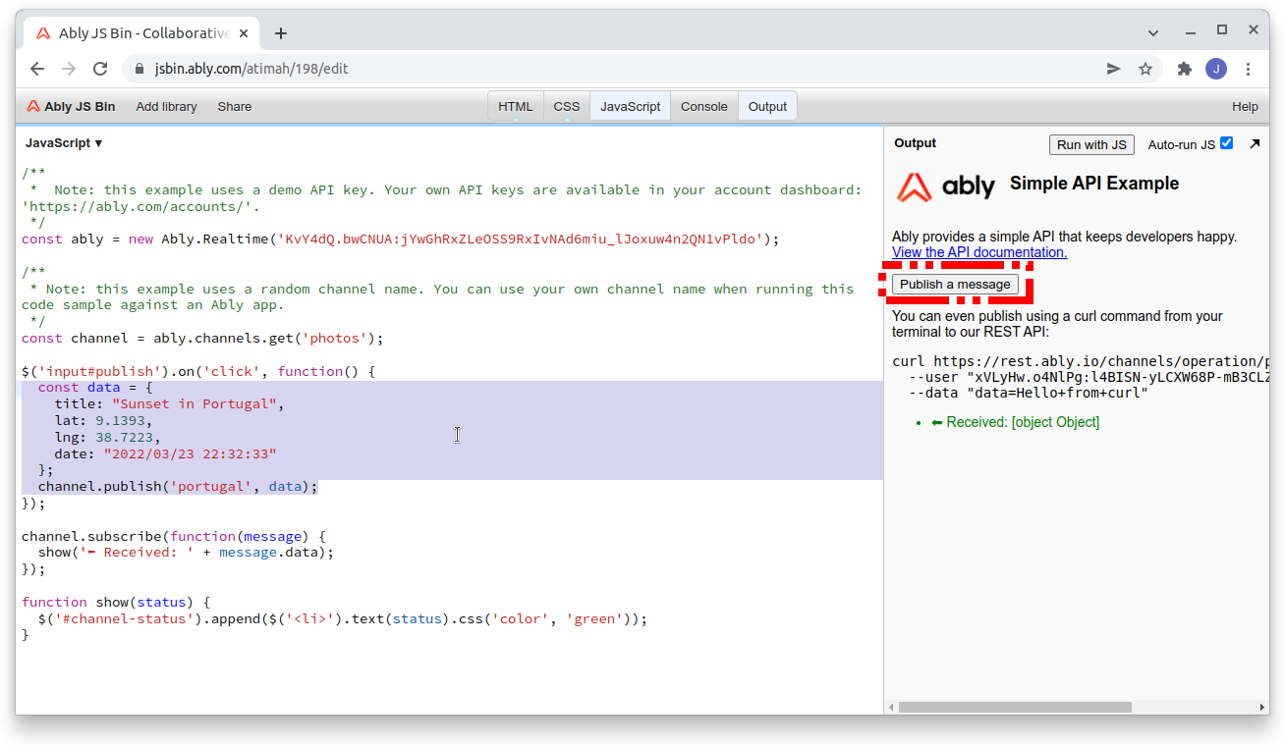
Task: View site lock information
Action: [139, 69]
